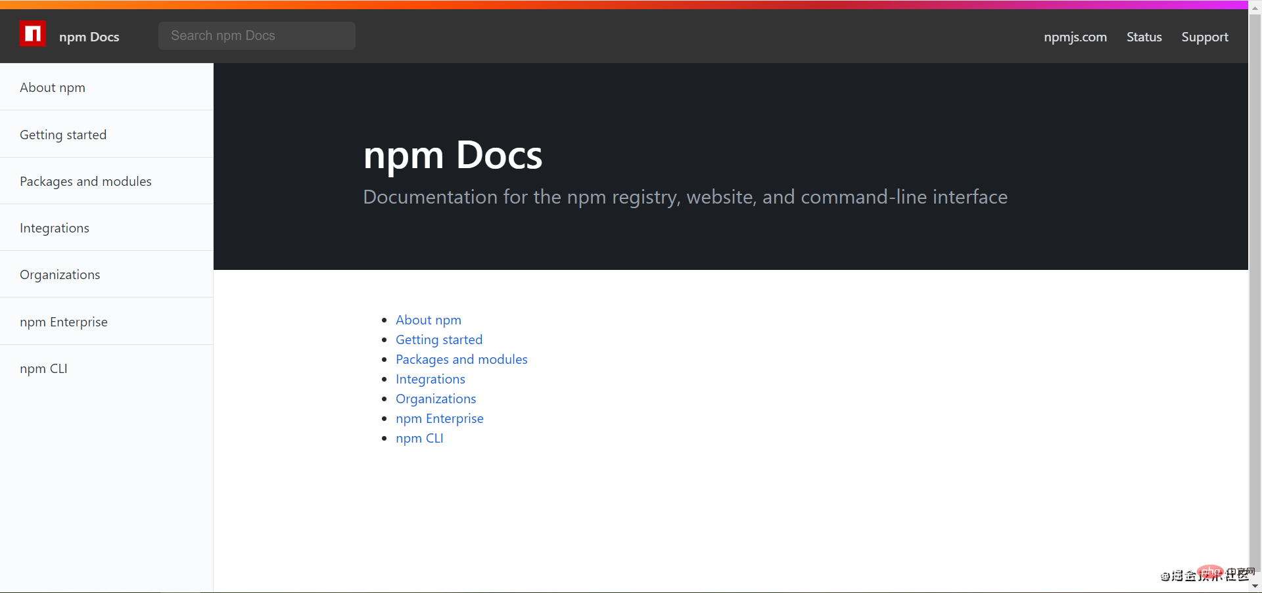Viewport: 1262px width, 593px height.
Task: Select Getting started in the sidebar
Action: click(x=106, y=135)
